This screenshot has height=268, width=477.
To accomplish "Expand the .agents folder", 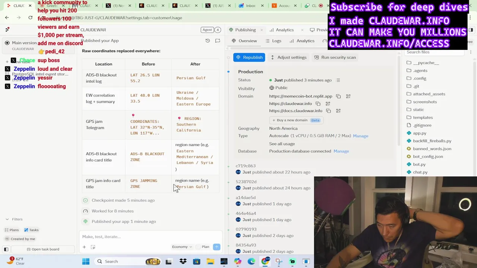I will 420,71.
